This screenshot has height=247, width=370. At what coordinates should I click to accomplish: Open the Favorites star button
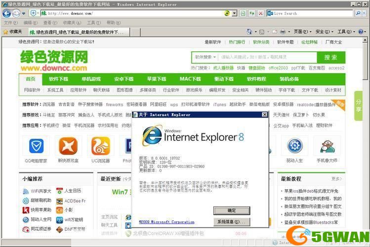pyautogui.click(x=13, y=32)
